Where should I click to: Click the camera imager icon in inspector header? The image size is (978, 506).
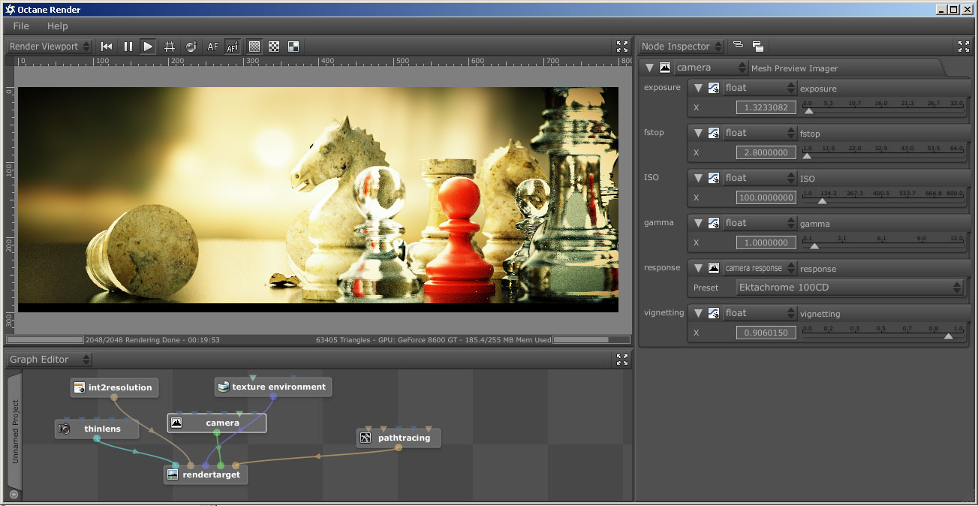click(665, 68)
